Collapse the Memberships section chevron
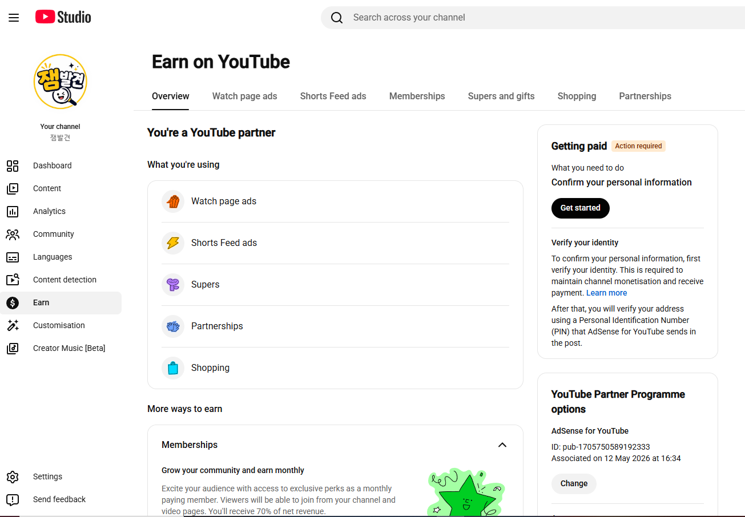Image resolution: width=745 pixels, height=517 pixels. (502, 445)
